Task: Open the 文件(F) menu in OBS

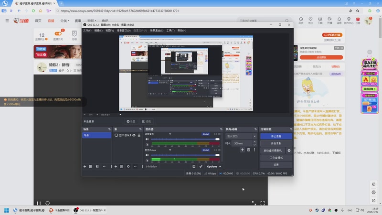Action: pyautogui.click(x=87, y=30)
